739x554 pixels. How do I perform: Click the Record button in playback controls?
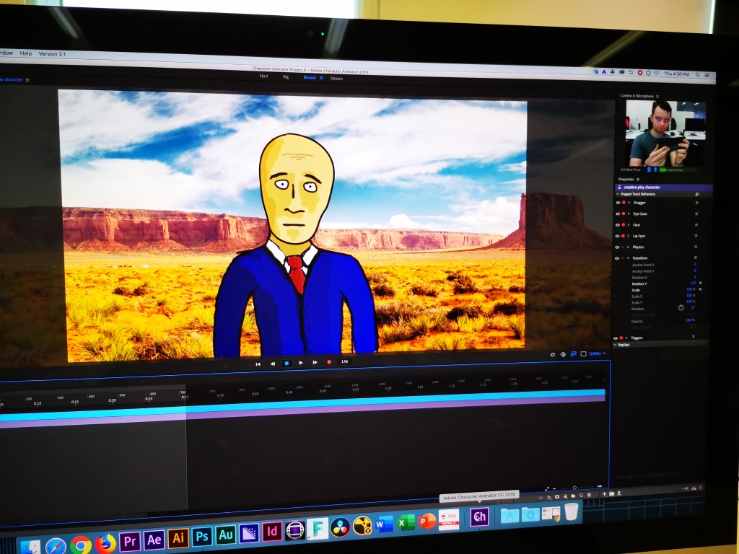pos(329,362)
